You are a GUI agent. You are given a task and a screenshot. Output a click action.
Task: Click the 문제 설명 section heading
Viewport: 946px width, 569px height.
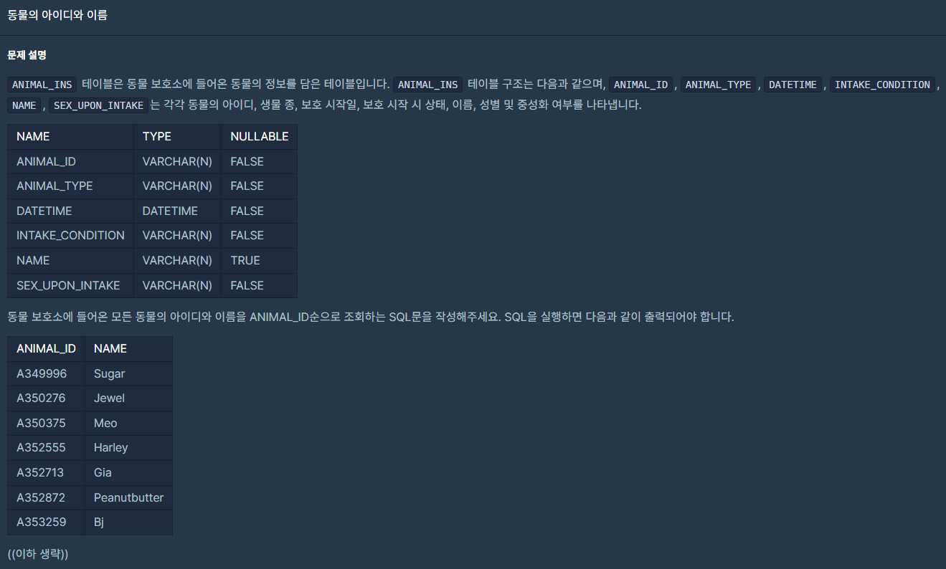[27, 55]
